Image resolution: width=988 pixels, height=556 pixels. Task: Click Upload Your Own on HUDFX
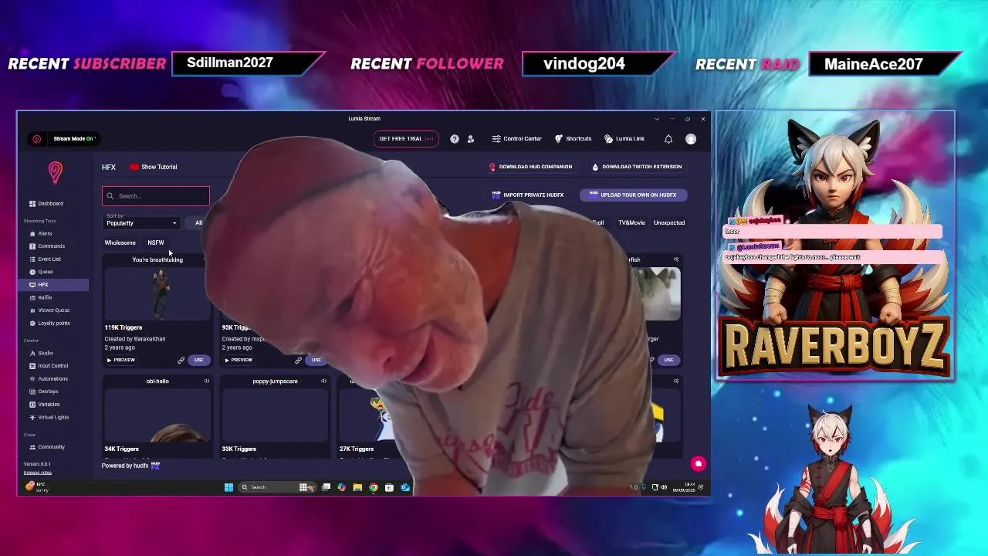click(633, 195)
